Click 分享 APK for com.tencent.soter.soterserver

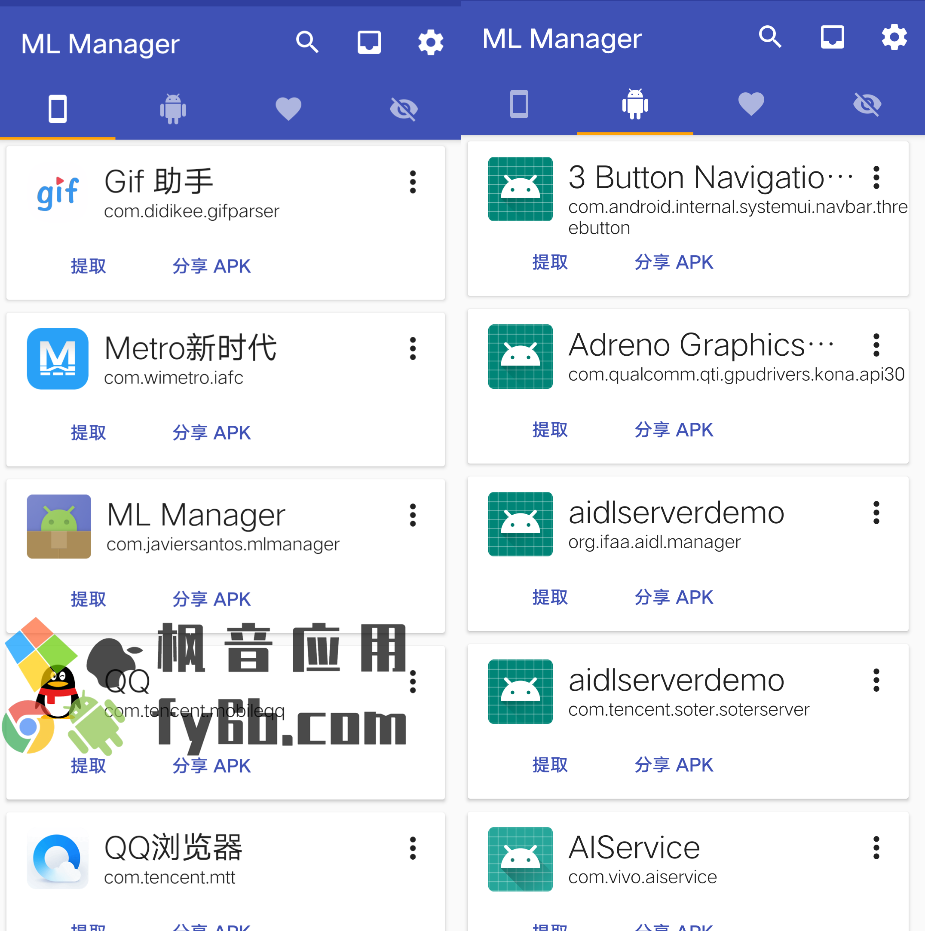coord(674,765)
